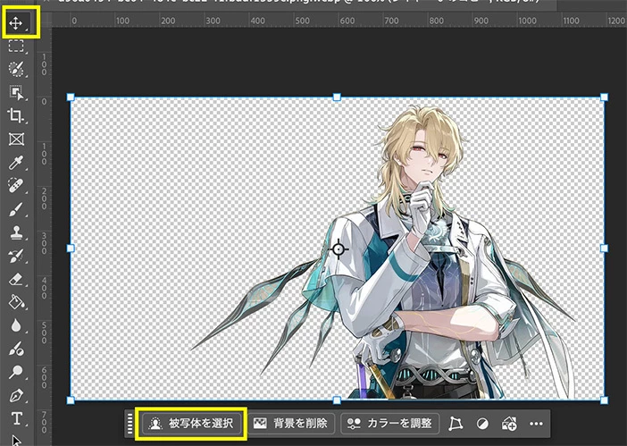Select the Spot Healing Brush tool
The image size is (627, 446).
point(16,186)
